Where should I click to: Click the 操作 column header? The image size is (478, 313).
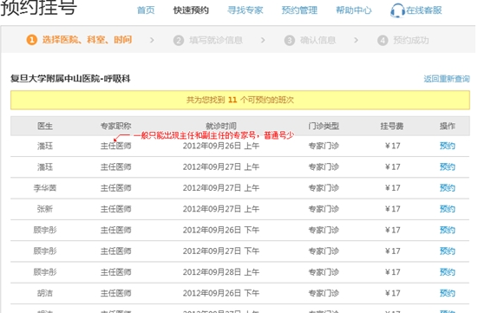pos(448,126)
